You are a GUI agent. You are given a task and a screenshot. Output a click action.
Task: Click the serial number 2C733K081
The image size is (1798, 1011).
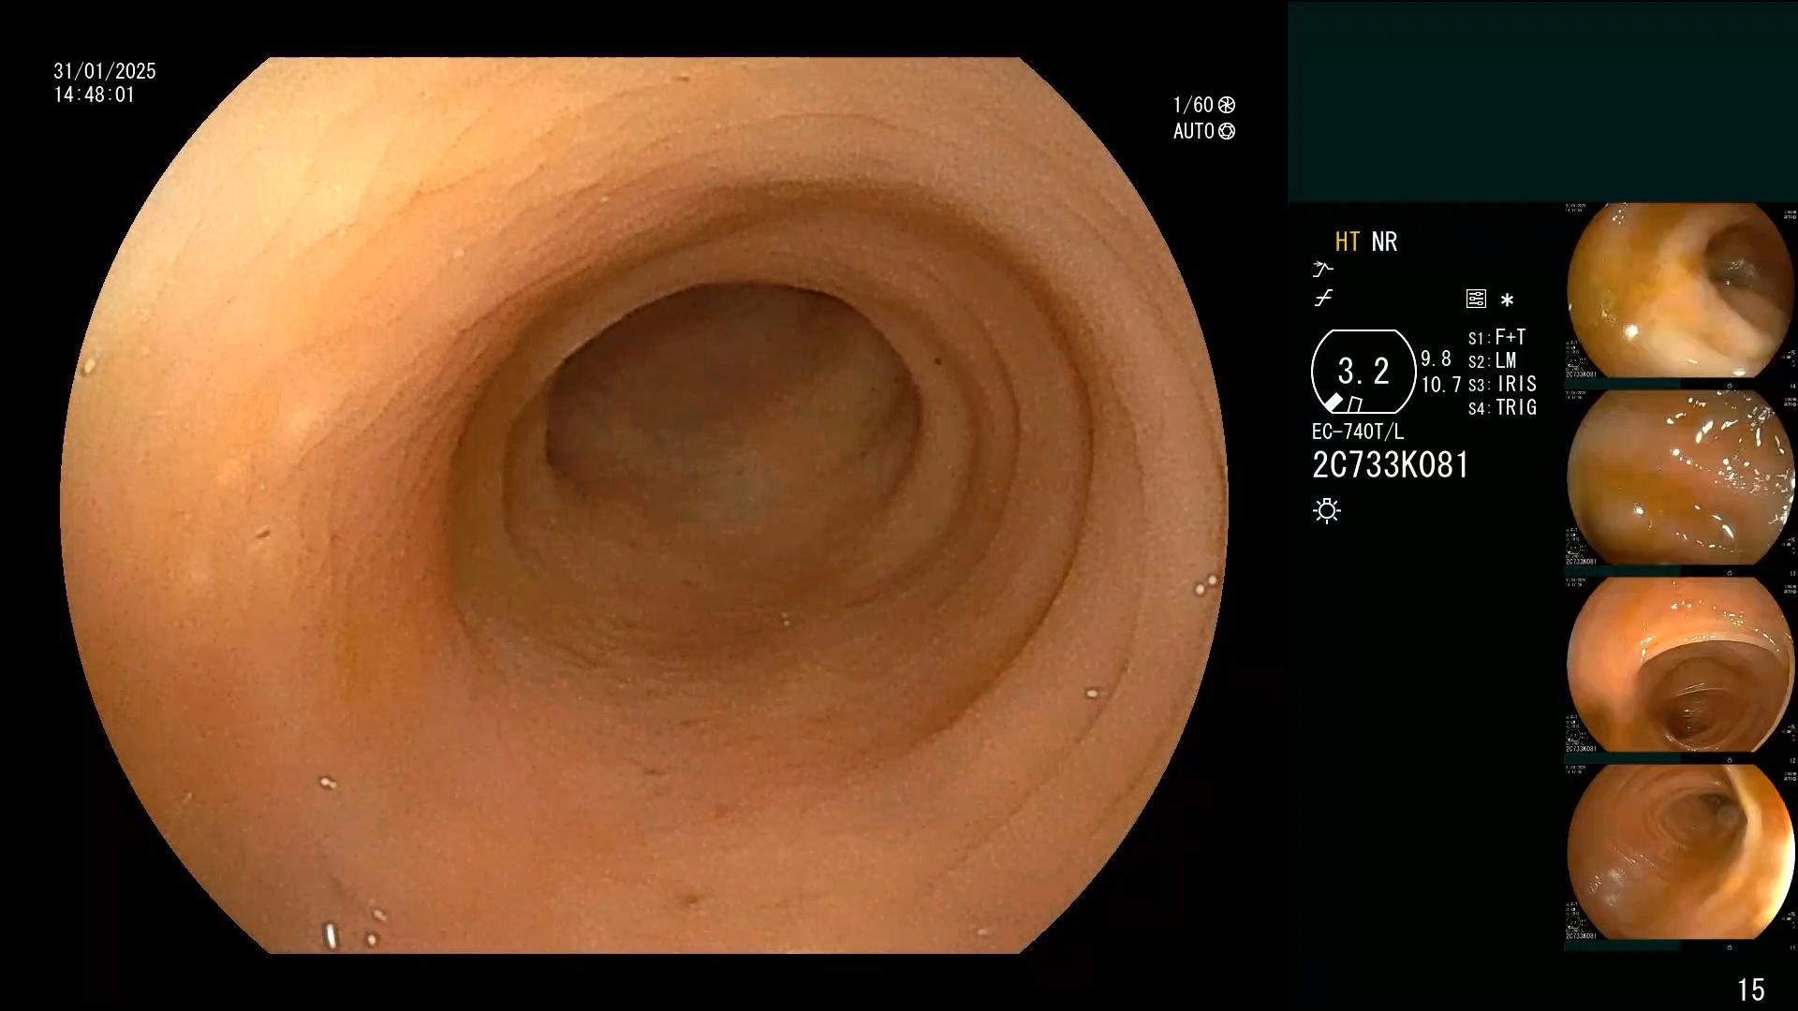coord(1391,465)
